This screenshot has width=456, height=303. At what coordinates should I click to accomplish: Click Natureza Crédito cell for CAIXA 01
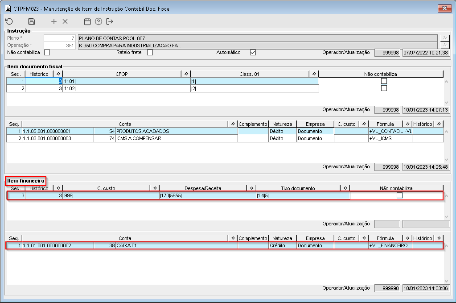[x=283, y=246]
